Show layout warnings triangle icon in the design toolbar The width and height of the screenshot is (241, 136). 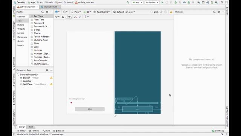(171, 12)
